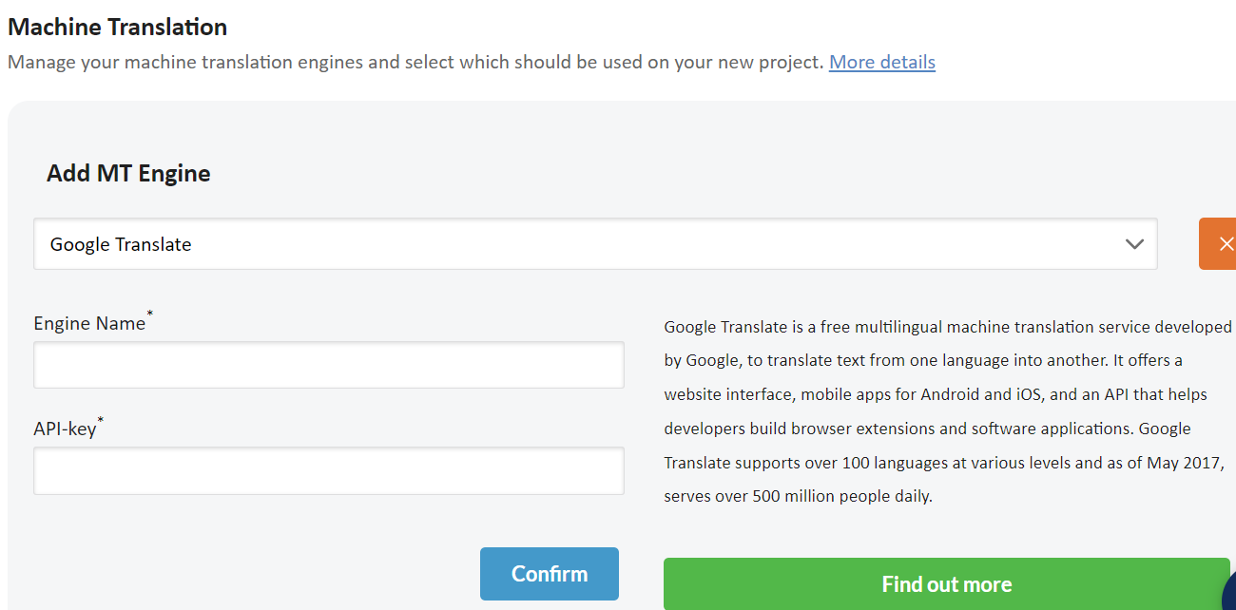1236x610 pixels.
Task: Focus the Engine Name input field
Action: pyautogui.click(x=329, y=365)
